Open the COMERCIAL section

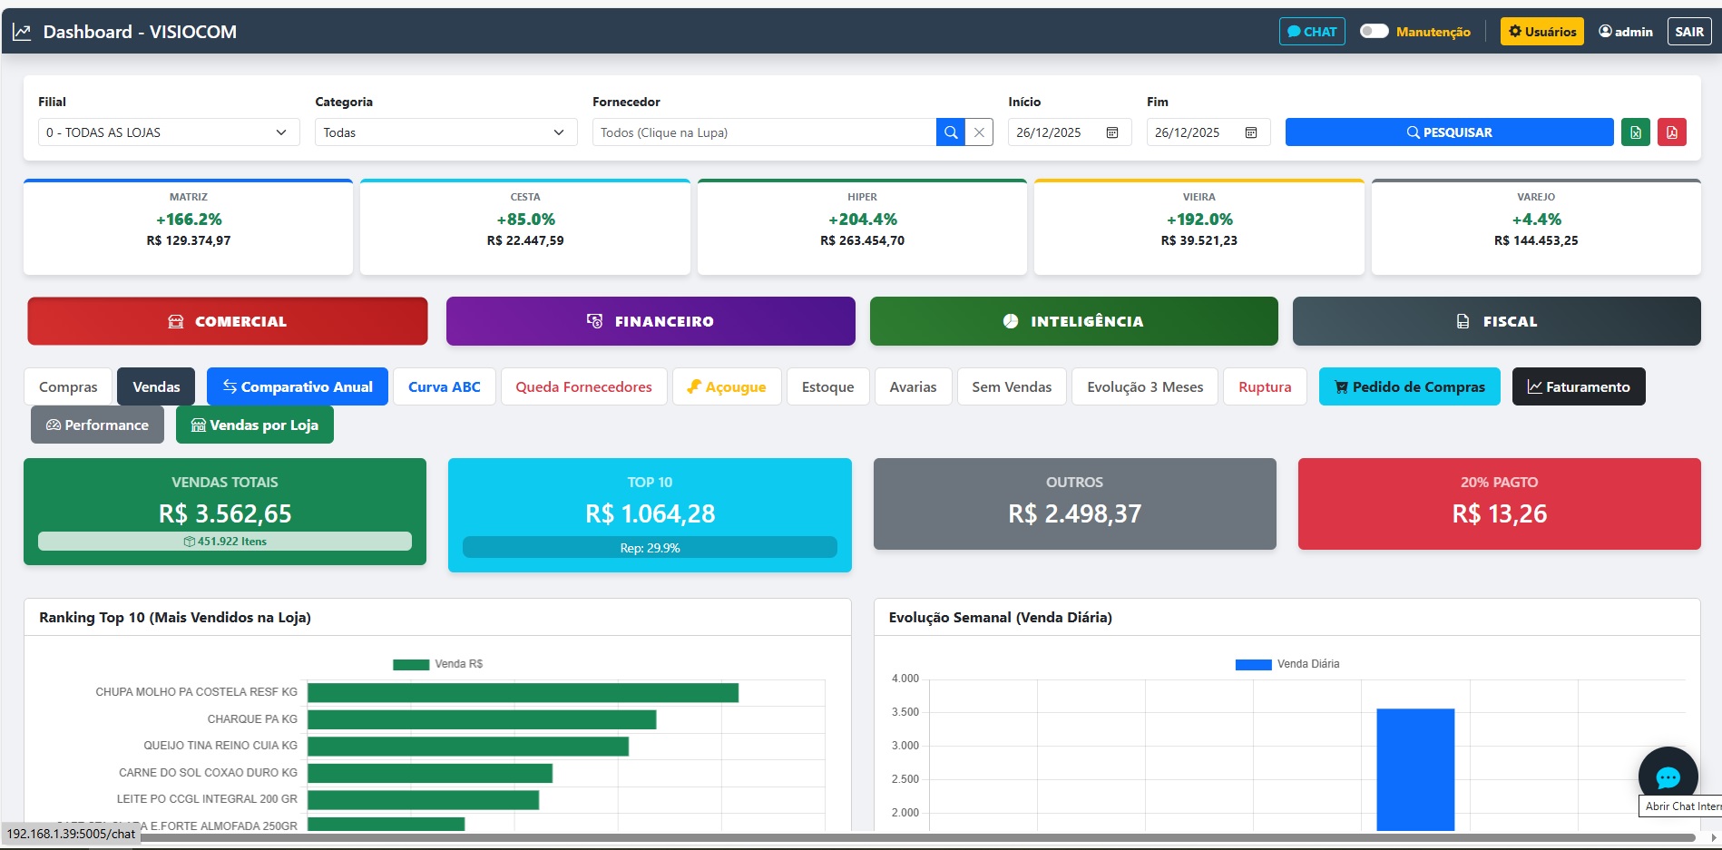click(227, 320)
